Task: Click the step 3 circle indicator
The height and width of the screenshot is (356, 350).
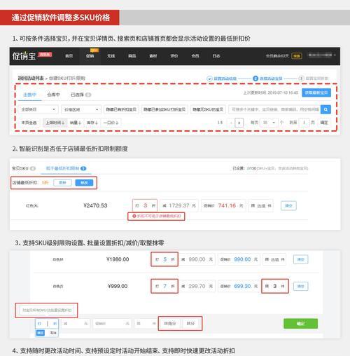Action: pos(301,78)
